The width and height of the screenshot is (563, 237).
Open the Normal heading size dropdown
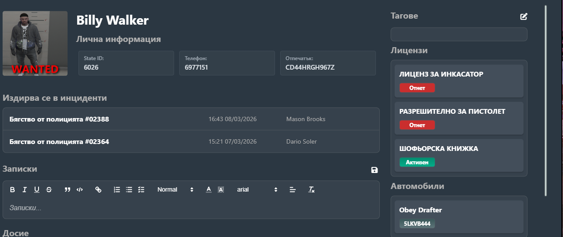tap(175, 189)
